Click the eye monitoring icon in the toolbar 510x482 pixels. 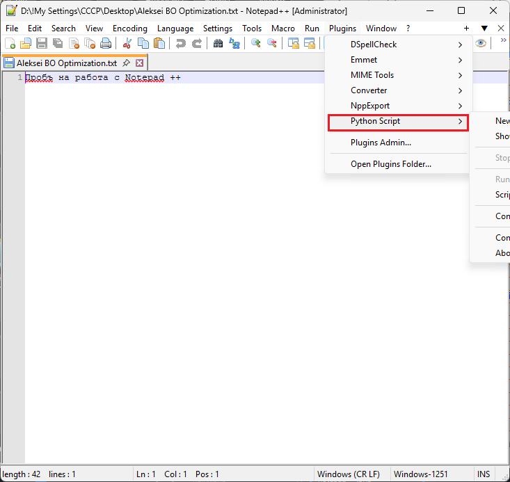pos(480,43)
